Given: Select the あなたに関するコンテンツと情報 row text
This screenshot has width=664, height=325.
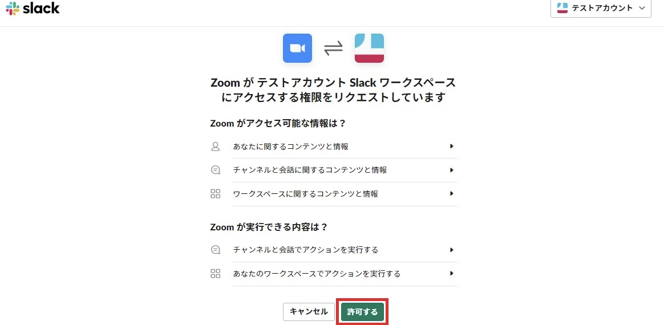Looking at the screenshot, I should coord(290,147).
